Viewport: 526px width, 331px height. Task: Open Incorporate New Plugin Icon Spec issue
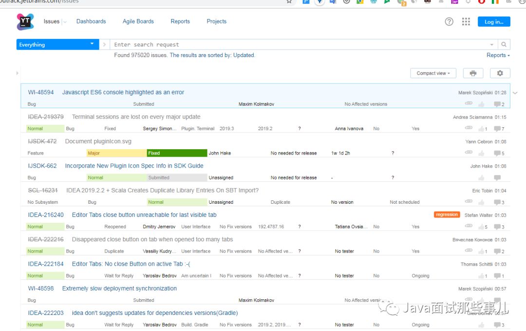[x=134, y=166]
